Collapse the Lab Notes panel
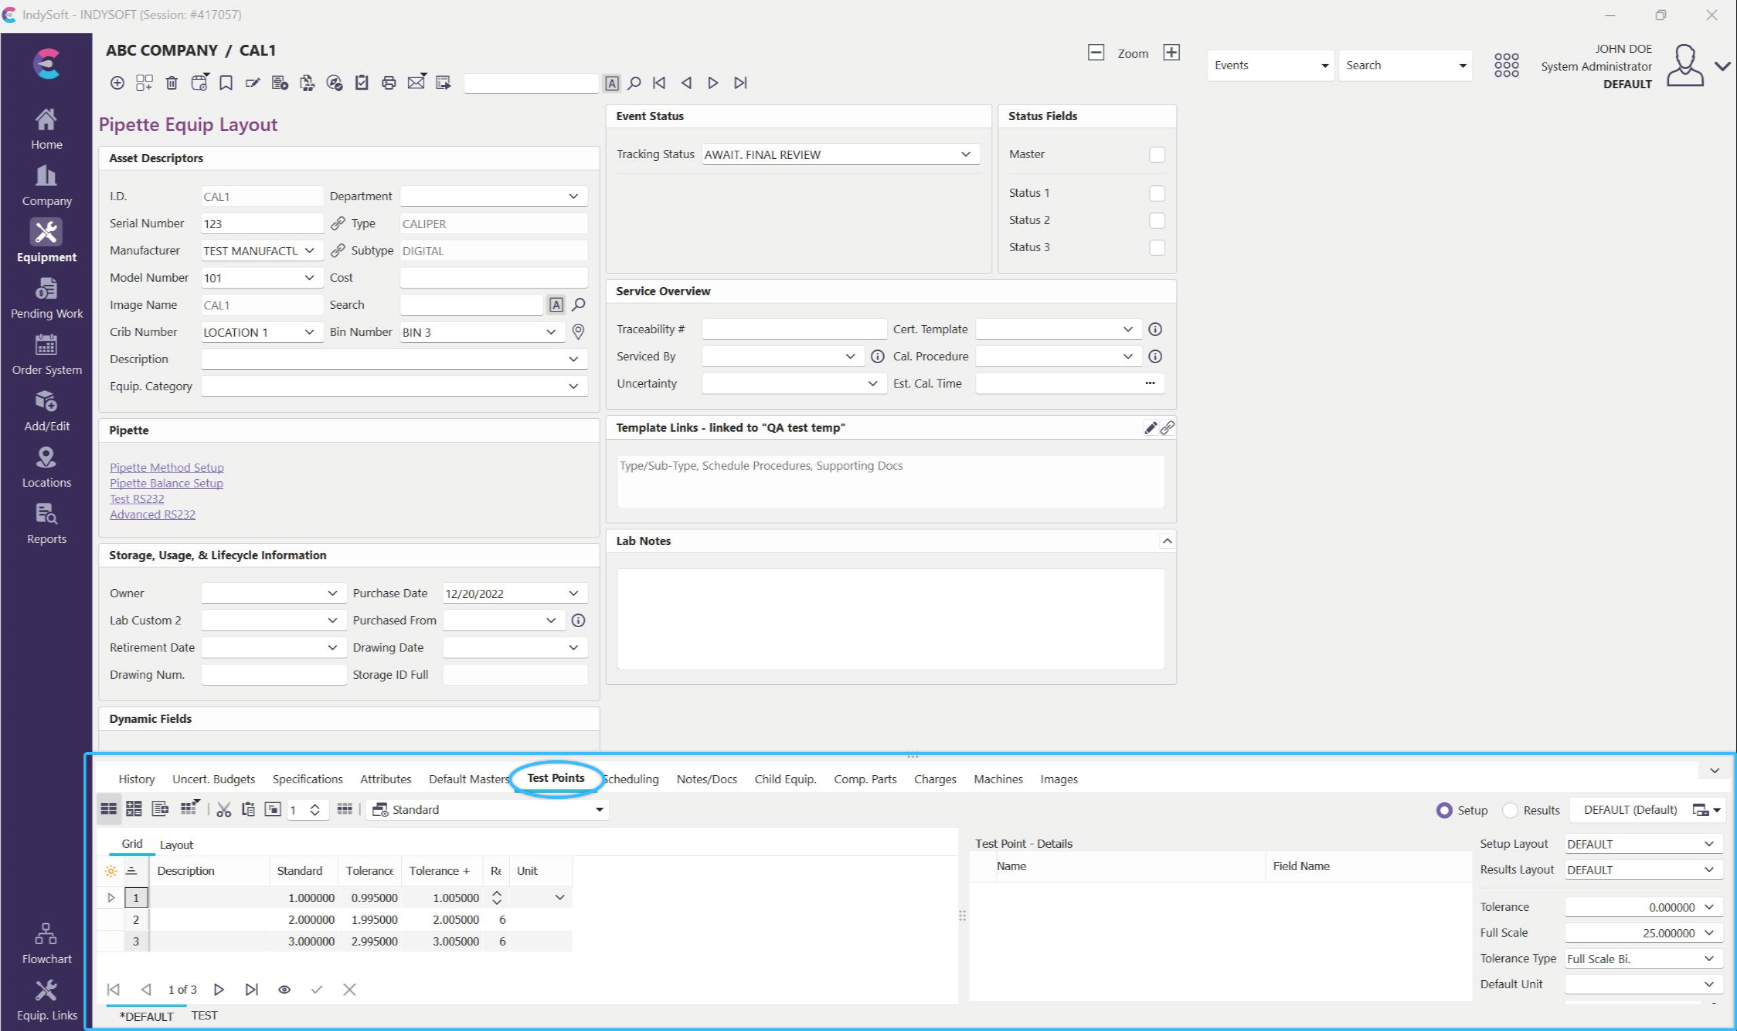 tap(1168, 541)
